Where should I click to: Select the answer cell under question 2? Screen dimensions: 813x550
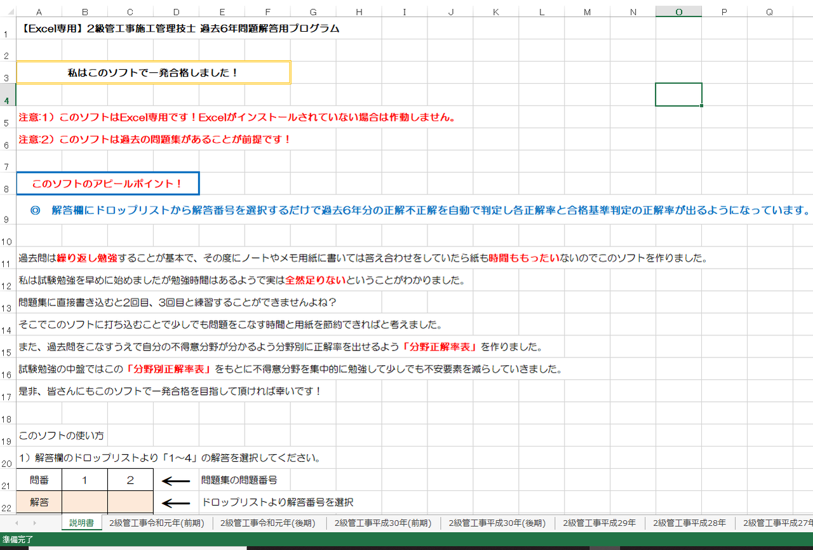(x=130, y=502)
